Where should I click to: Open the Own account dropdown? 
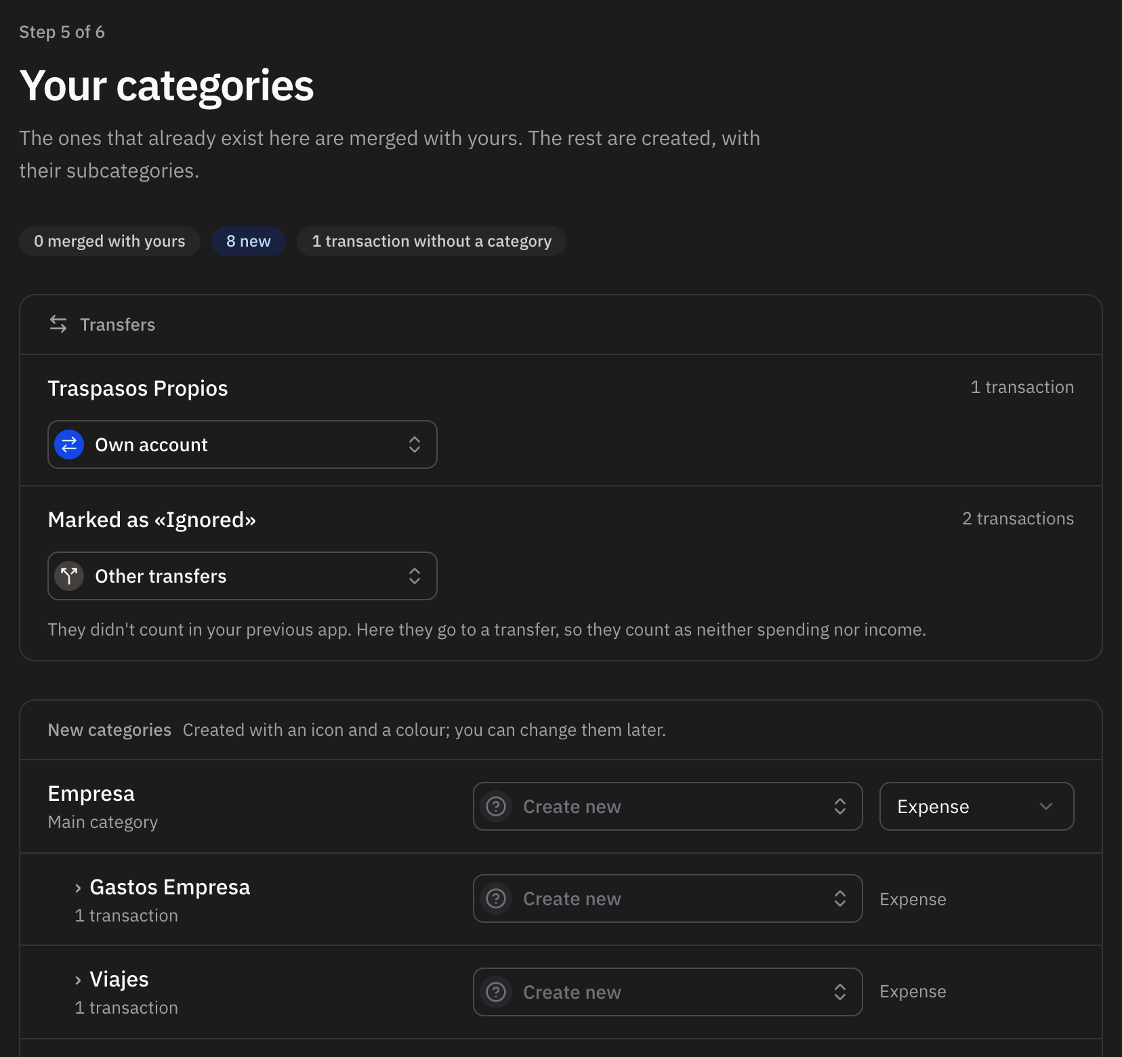click(x=243, y=444)
